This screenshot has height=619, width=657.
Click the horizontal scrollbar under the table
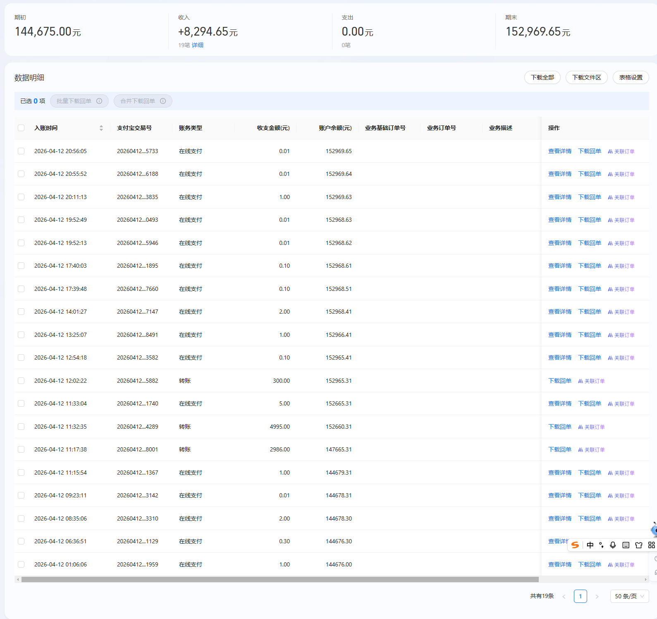click(x=280, y=579)
